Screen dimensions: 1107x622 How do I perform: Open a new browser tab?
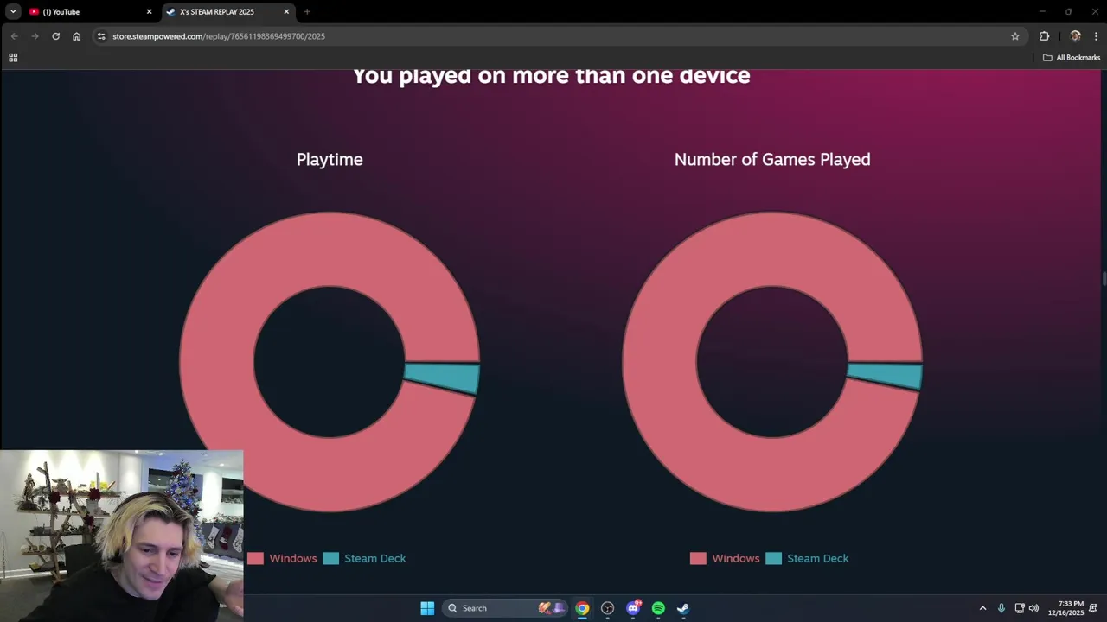[x=307, y=11]
